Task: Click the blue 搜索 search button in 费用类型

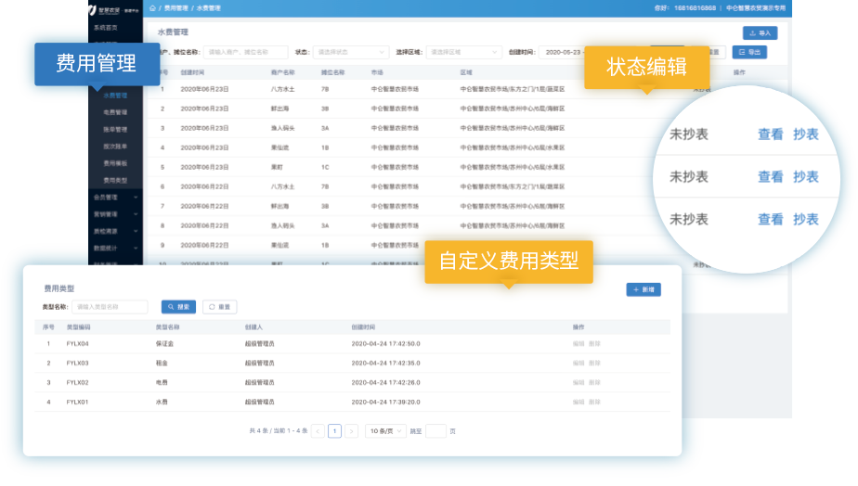Action: 178,307
